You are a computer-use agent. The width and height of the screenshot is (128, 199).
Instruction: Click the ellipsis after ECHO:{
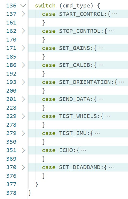(84, 150)
